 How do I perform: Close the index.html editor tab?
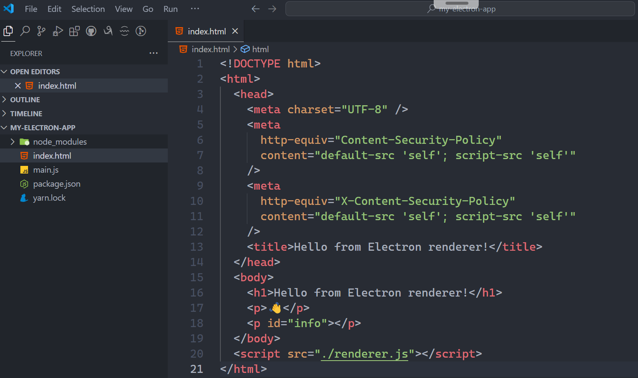(235, 31)
